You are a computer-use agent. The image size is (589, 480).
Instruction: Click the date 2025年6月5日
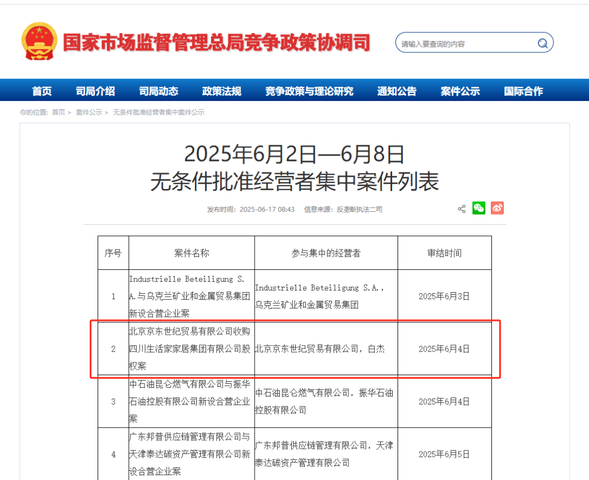444,454
